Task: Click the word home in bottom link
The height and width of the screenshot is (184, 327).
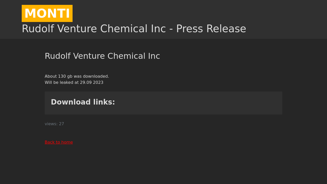Action: coord(67,142)
